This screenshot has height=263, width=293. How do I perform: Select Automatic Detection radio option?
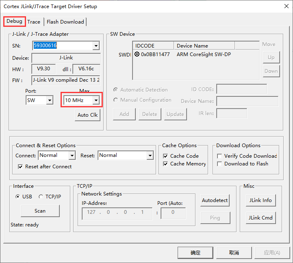116,90
